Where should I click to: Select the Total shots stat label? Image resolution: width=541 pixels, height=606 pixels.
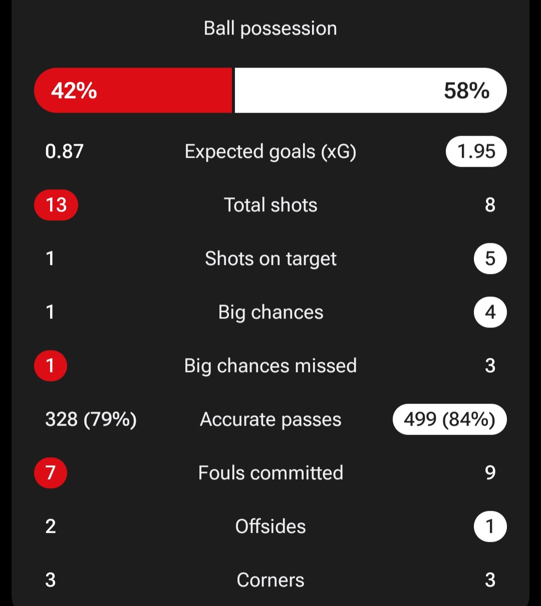pos(270,205)
